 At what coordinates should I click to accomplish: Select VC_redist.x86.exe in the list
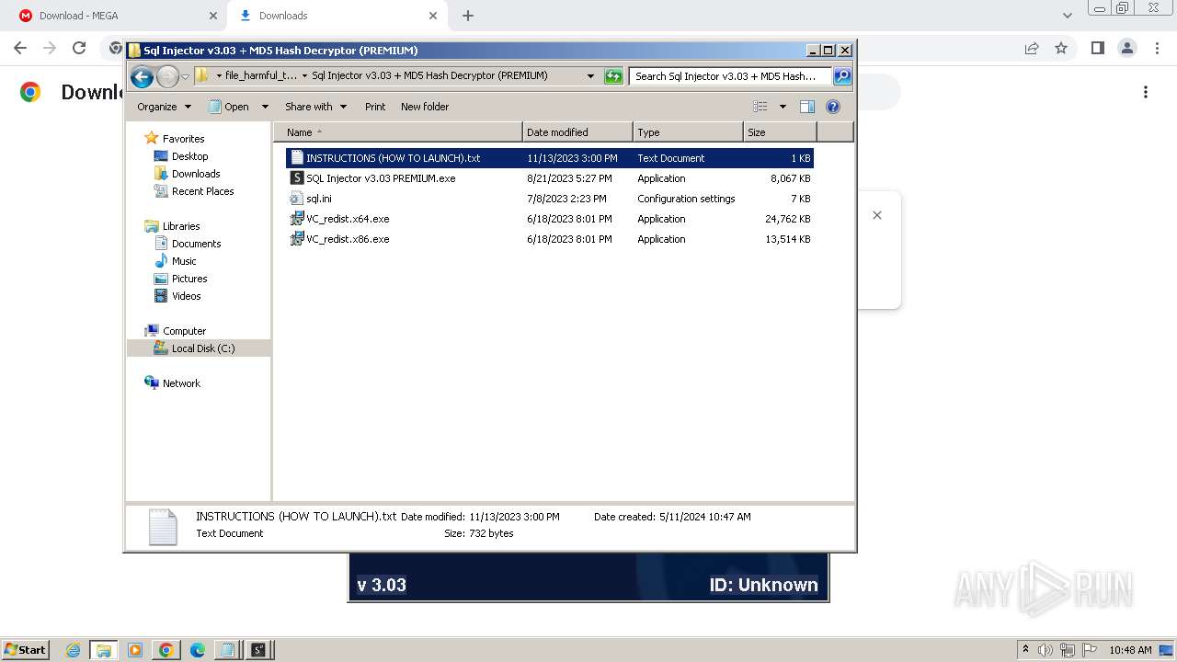[x=550, y=239]
